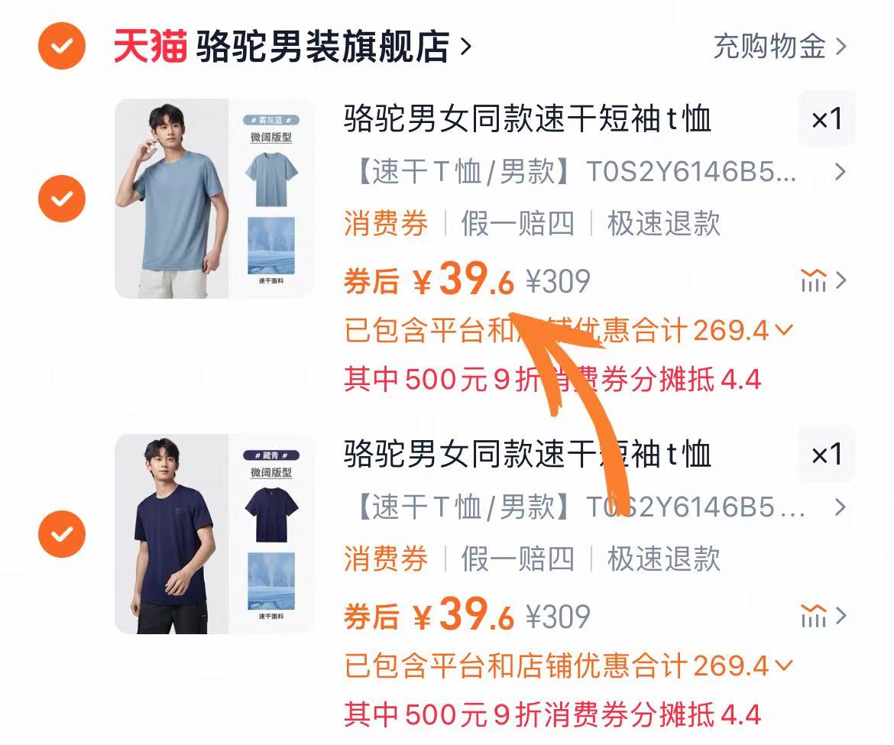Open SKU options for the navy t-shirt
Screen dimensions: 894x745
pyautogui.click(x=594, y=507)
